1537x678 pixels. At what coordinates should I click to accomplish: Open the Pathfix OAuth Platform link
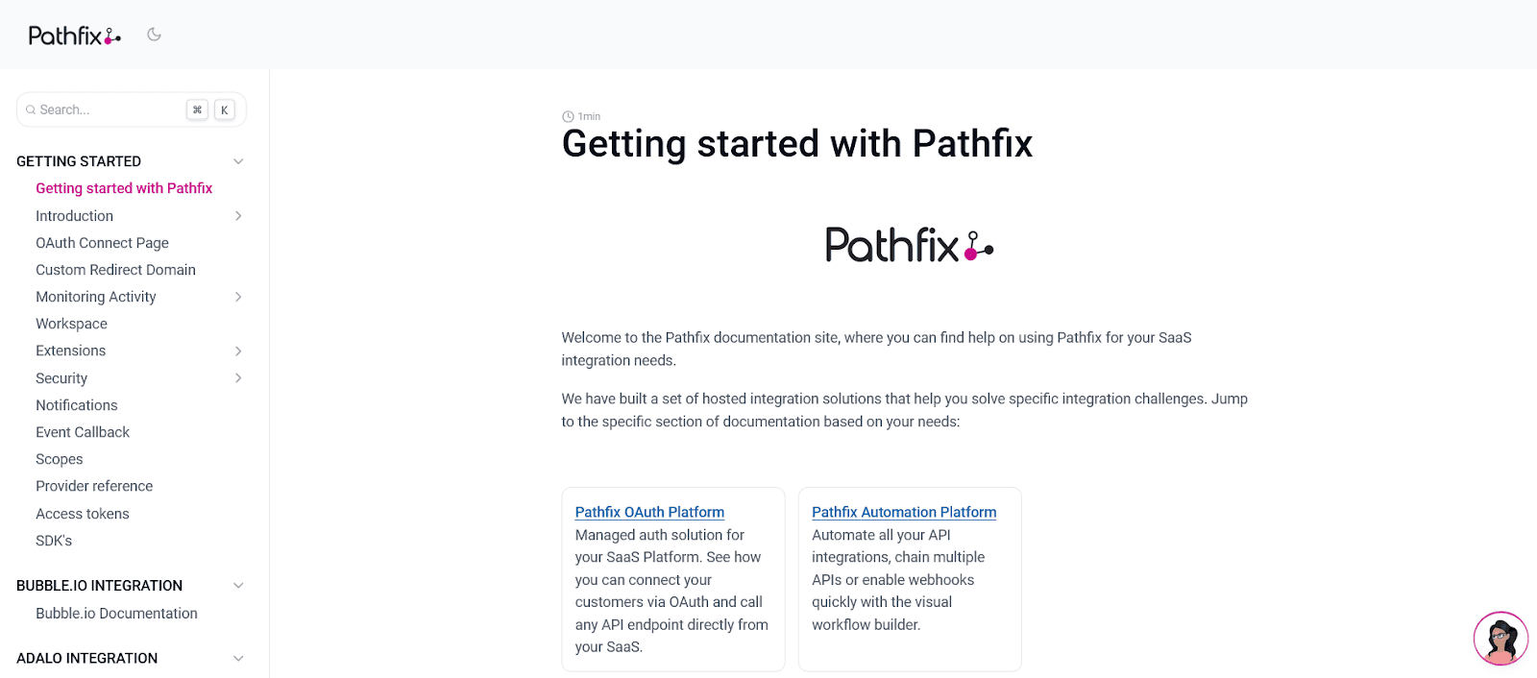click(x=649, y=512)
